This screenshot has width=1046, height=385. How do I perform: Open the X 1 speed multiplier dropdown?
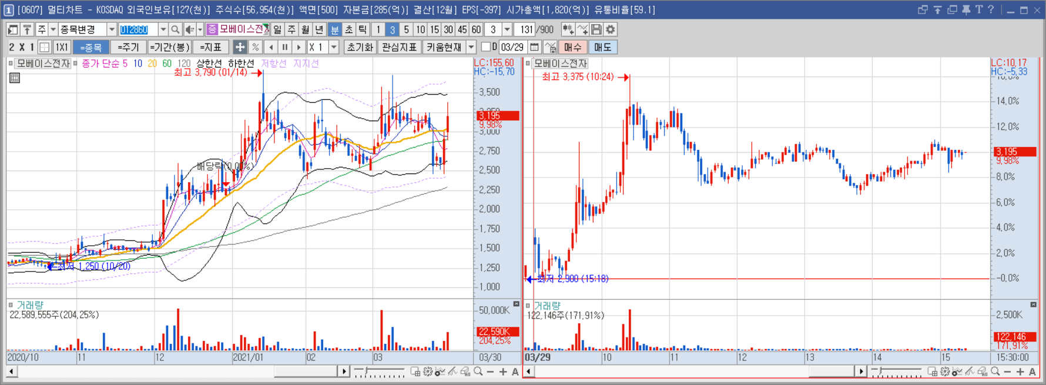[334, 47]
